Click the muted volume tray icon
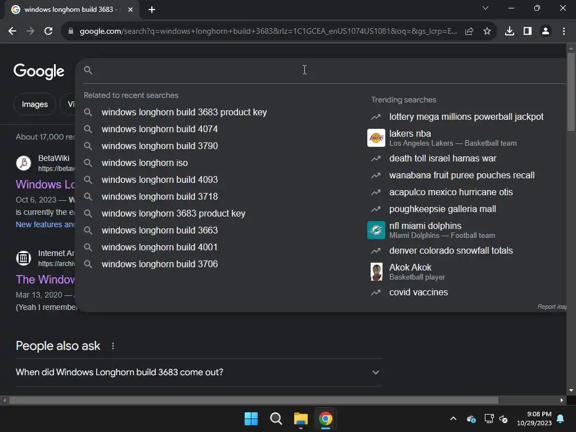 (x=503, y=418)
